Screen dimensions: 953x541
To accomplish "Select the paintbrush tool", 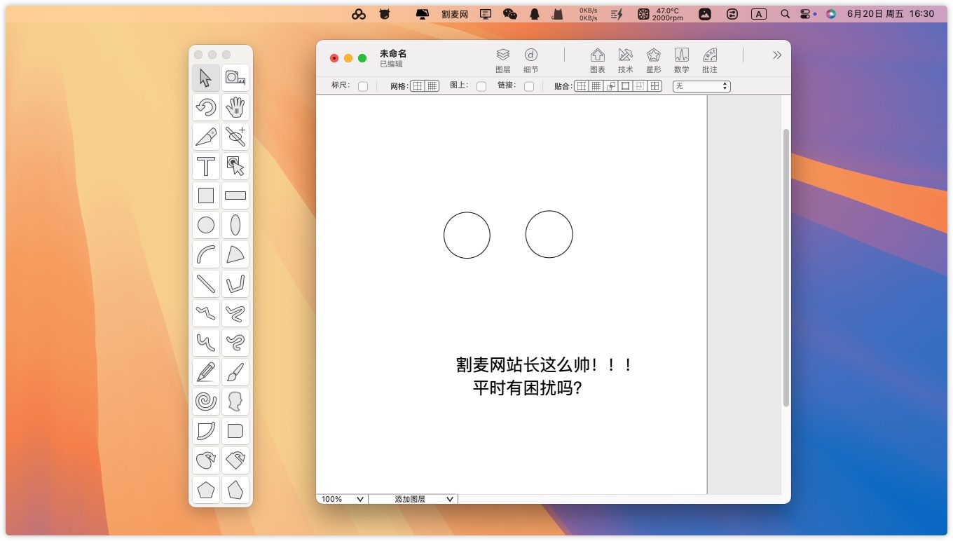I will (235, 372).
